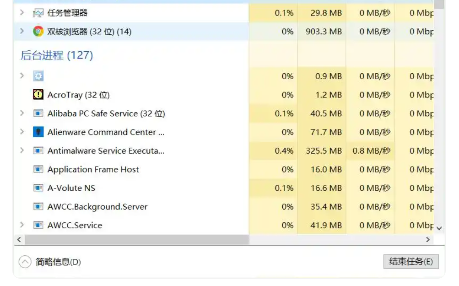This screenshot has height=286, width=459.
Task: Click the 40.5 MB memory value
Action: coord(326,113)
